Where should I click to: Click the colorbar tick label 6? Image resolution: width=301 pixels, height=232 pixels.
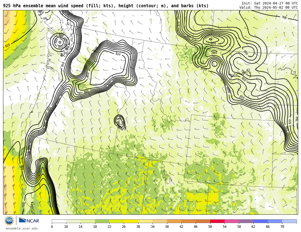pos(52,227)
